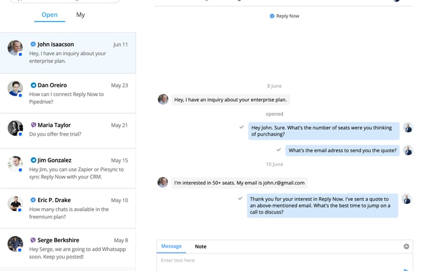Click Telegram icon beside Jim Gonzalez
Viewport: 434px width, 271px height.
[33, 160]
